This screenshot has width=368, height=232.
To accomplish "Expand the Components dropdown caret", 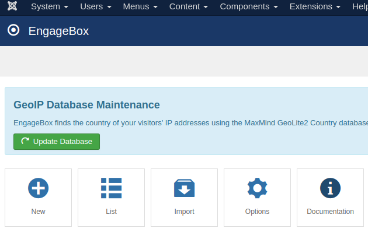I will 276,7.
